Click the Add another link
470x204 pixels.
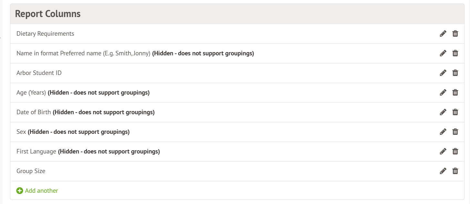[x=41, y=190]
